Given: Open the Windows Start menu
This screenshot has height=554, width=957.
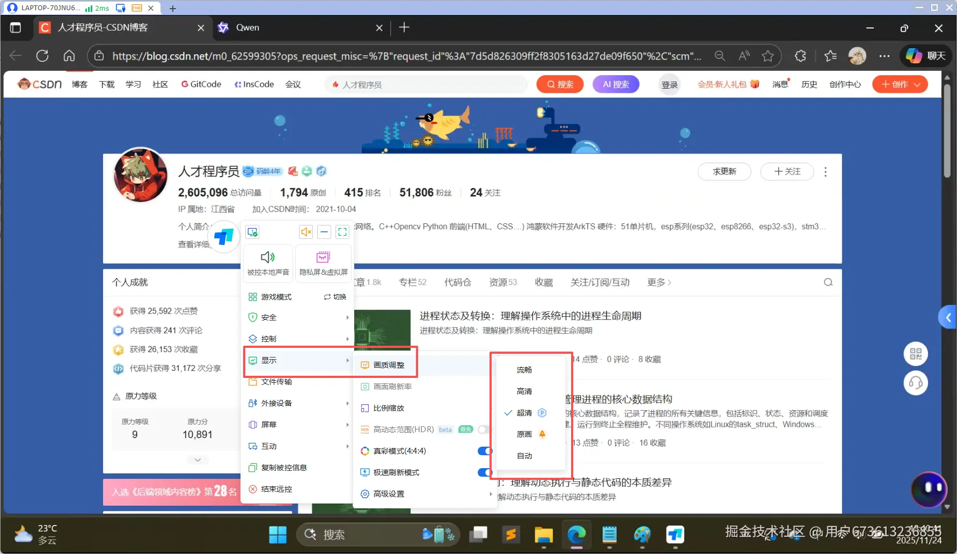Looking at the screenshot, I should (277, 535).
